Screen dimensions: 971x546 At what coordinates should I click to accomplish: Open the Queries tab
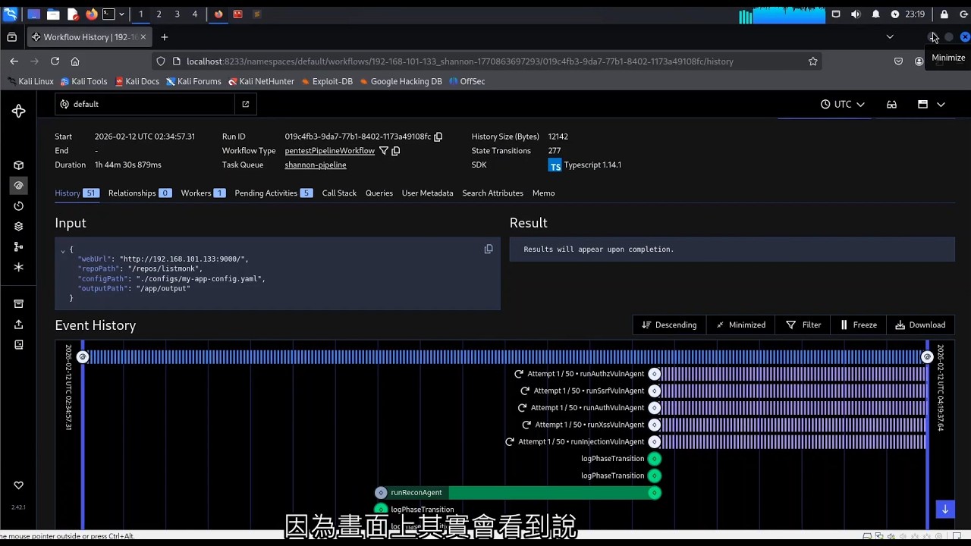379,193
